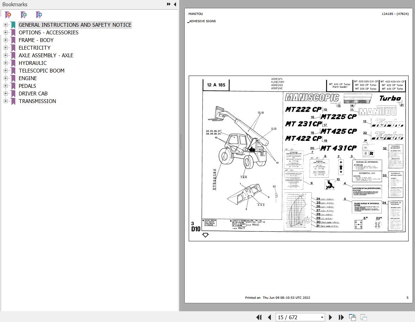Jump to the ELECTRICITY bookmark
The width and height of the screenshot is (415, 322).
tap(34, 48)
